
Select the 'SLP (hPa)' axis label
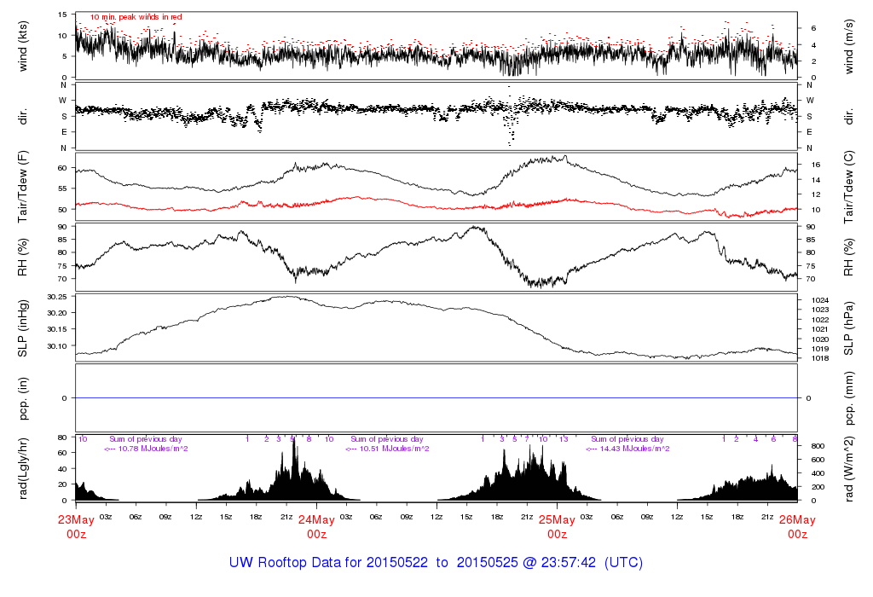(x=848, y=328)
